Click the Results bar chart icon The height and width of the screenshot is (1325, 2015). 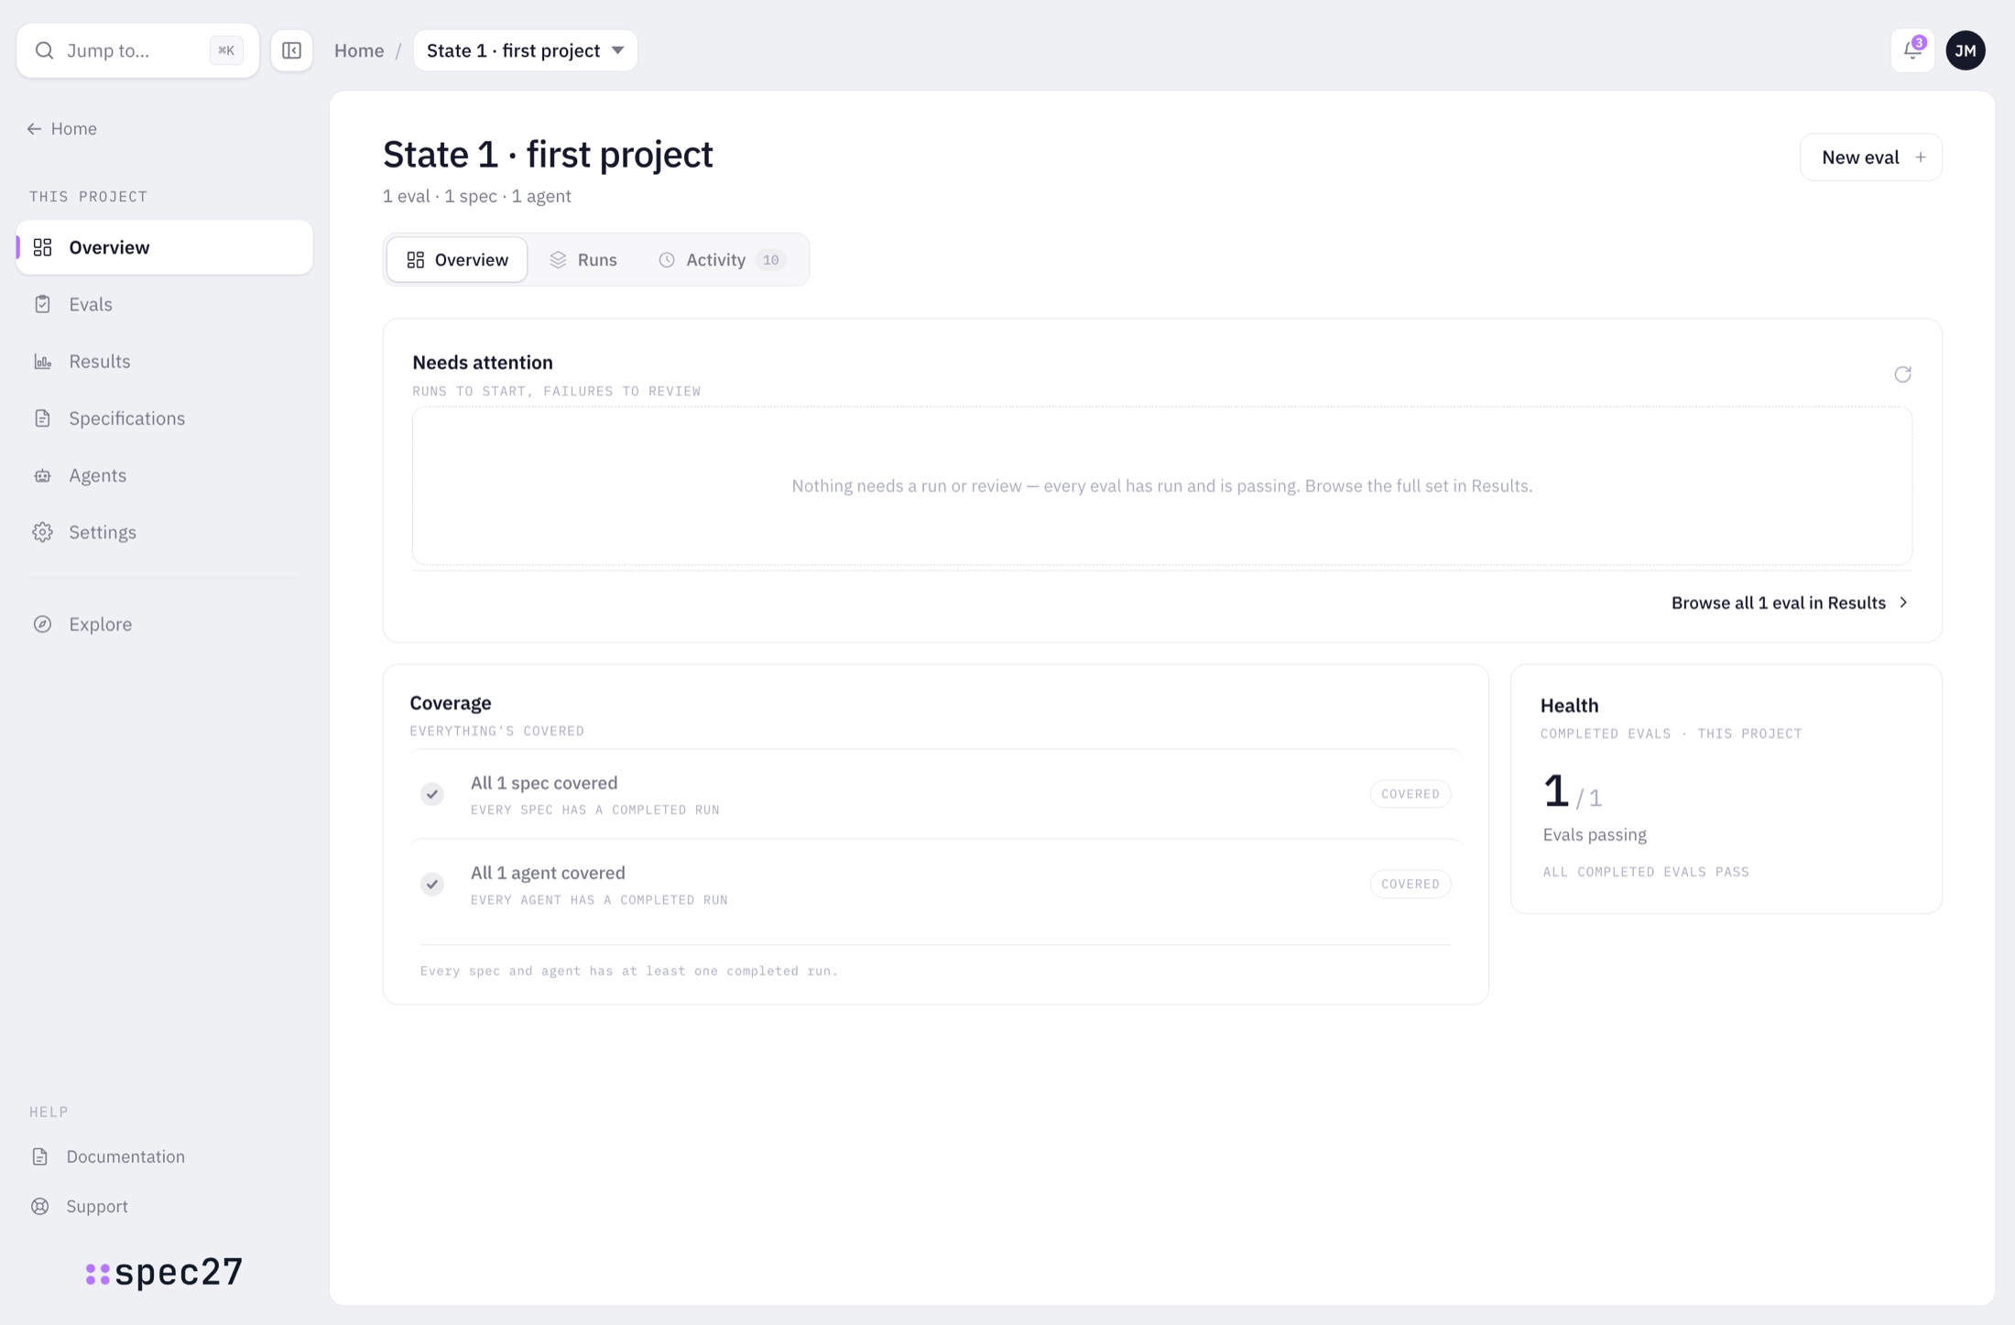(x=42, y=362)
